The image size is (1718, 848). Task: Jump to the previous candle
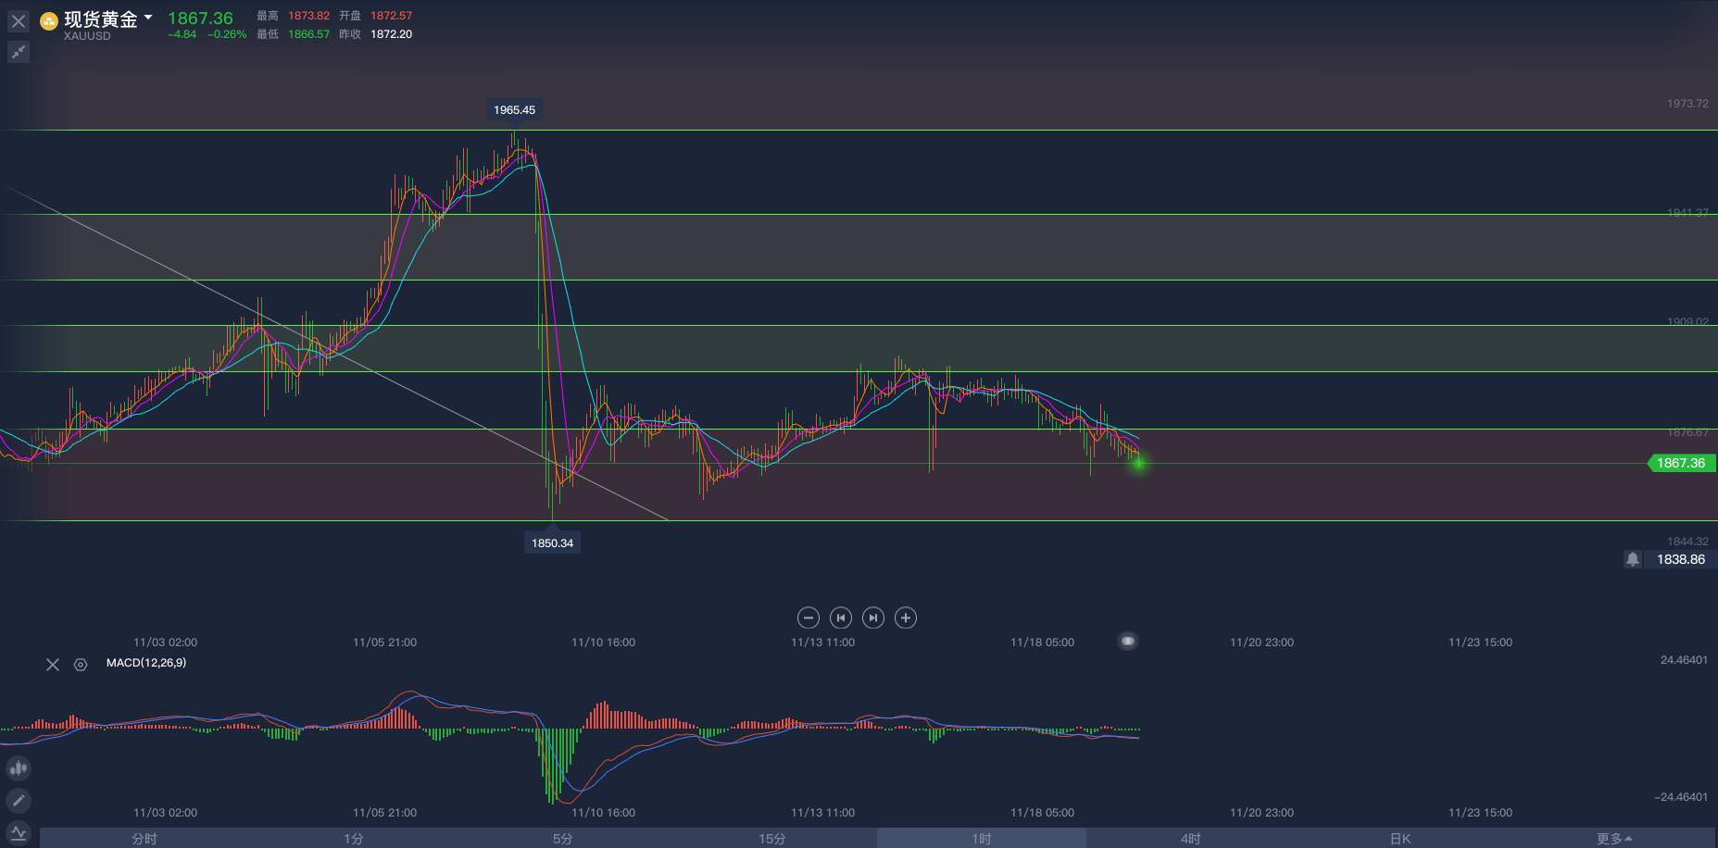click(840, 617)
